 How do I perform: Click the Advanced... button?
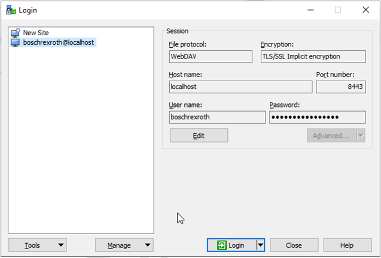[x=331, y=136]
